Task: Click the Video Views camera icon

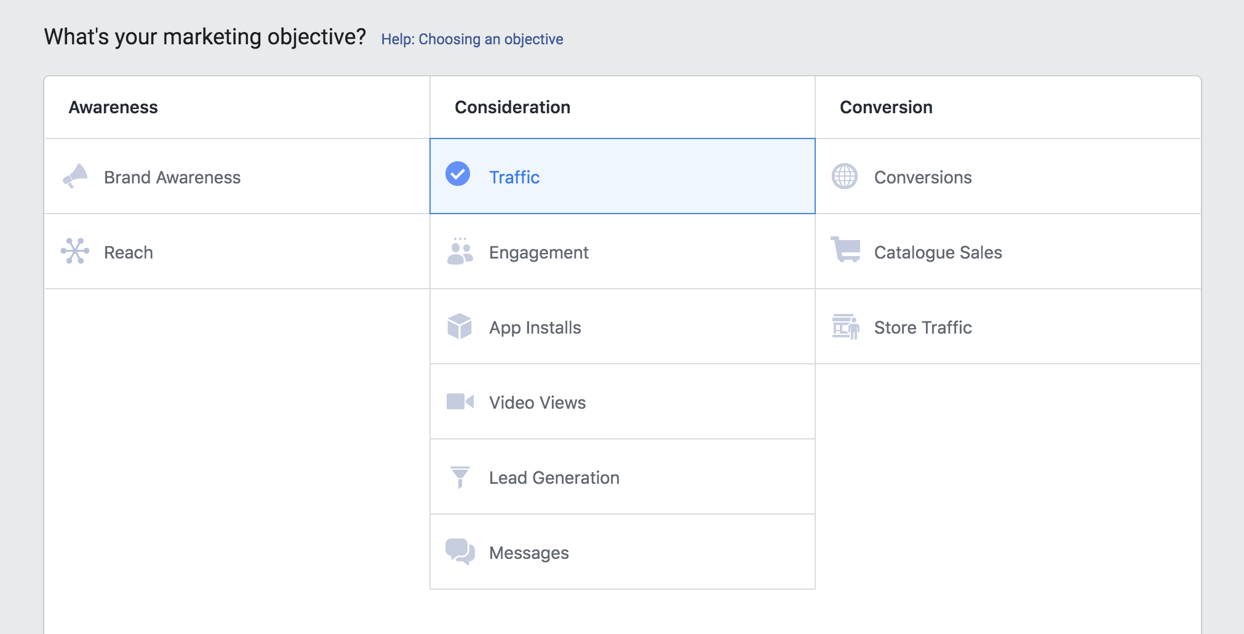Action: [x=460, y=402]
